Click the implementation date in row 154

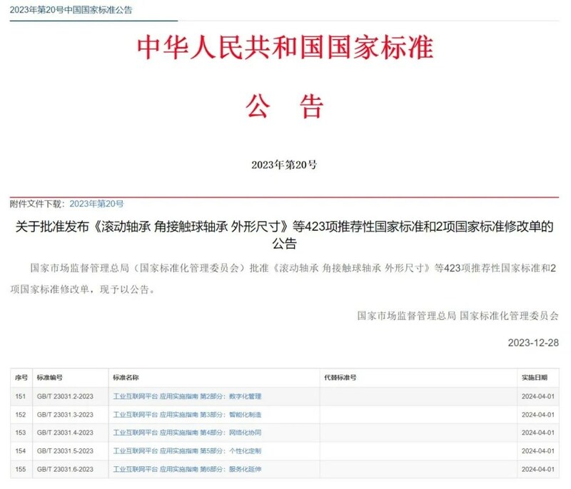point(537,451)
